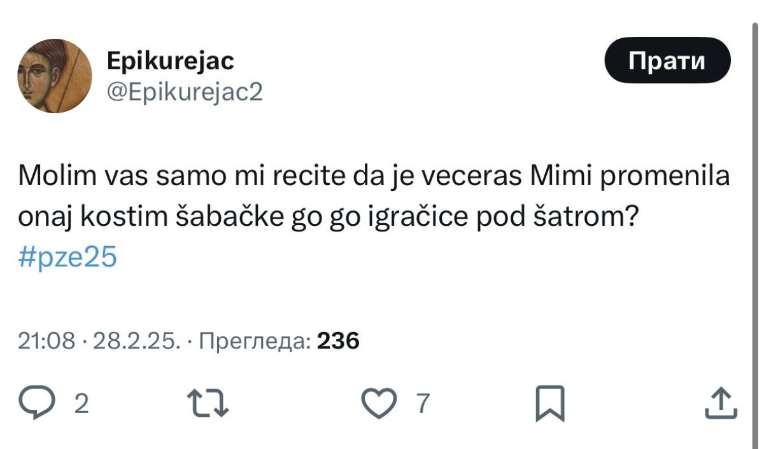Click the tweet's second line starting "onaj kostim"
This screenshot has height=449, width=764.
329,218
